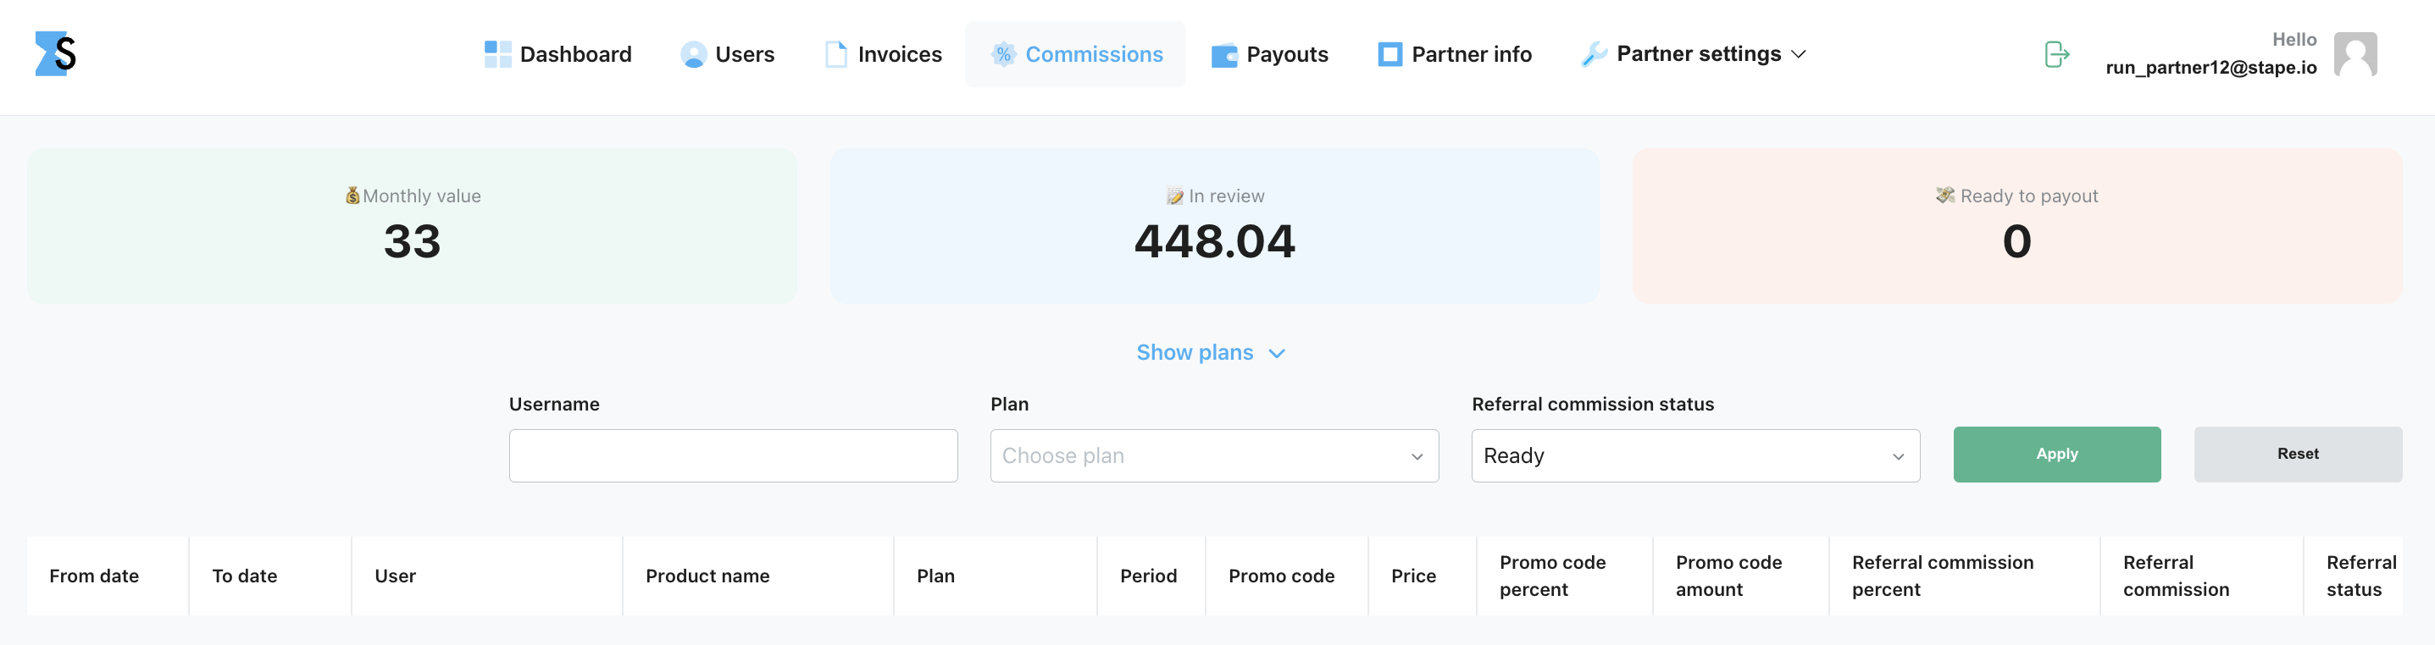This screenshot has width=2435, height=645.
Task: Open the Payouts tab
Action: click(x=1269, y=55)
